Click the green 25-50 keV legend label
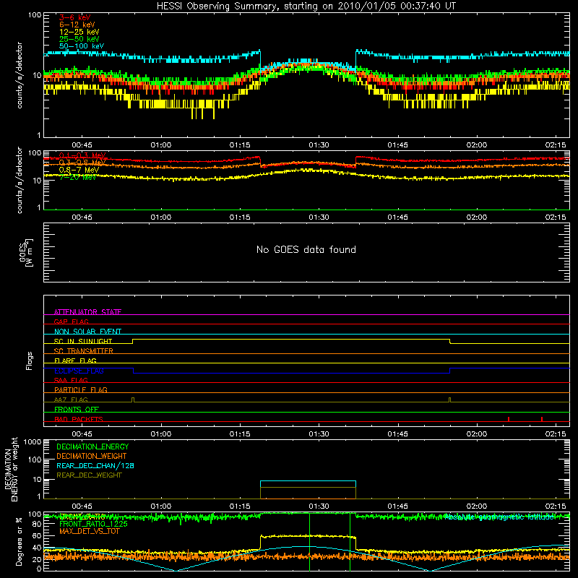The width and height of the screenshot is (578, 578). (x=79, y=39)
